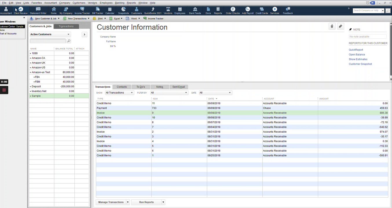The width and height of the screenshot is (392, 208).
Task: Open the QuickBooks 2021 icon
Action: pyautogui.click(x=153, y=11)
